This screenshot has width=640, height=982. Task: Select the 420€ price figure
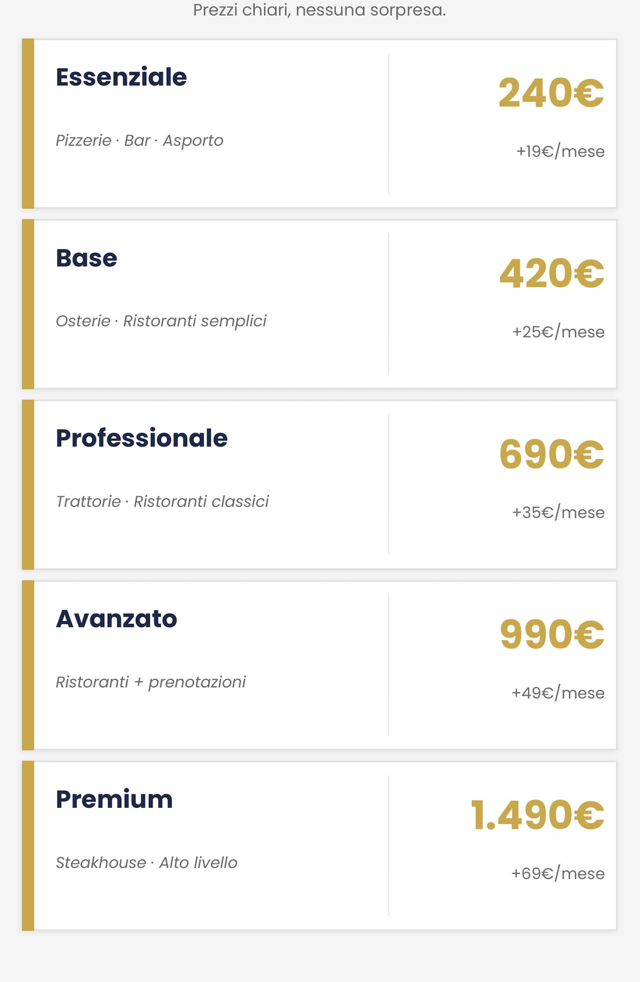[551, 274]
